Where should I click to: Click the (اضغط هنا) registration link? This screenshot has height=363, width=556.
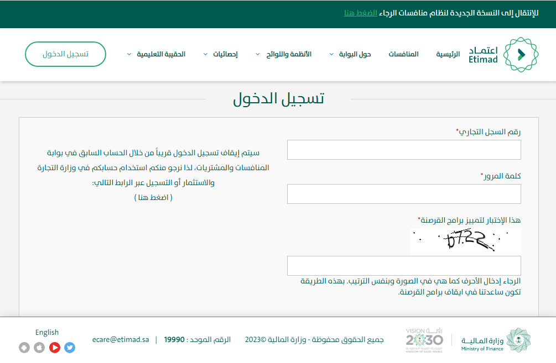pos(153,197)
